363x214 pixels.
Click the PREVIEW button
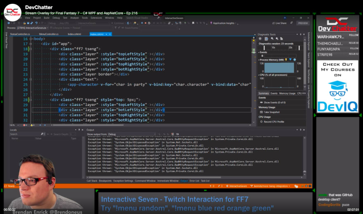coord(303,23)
